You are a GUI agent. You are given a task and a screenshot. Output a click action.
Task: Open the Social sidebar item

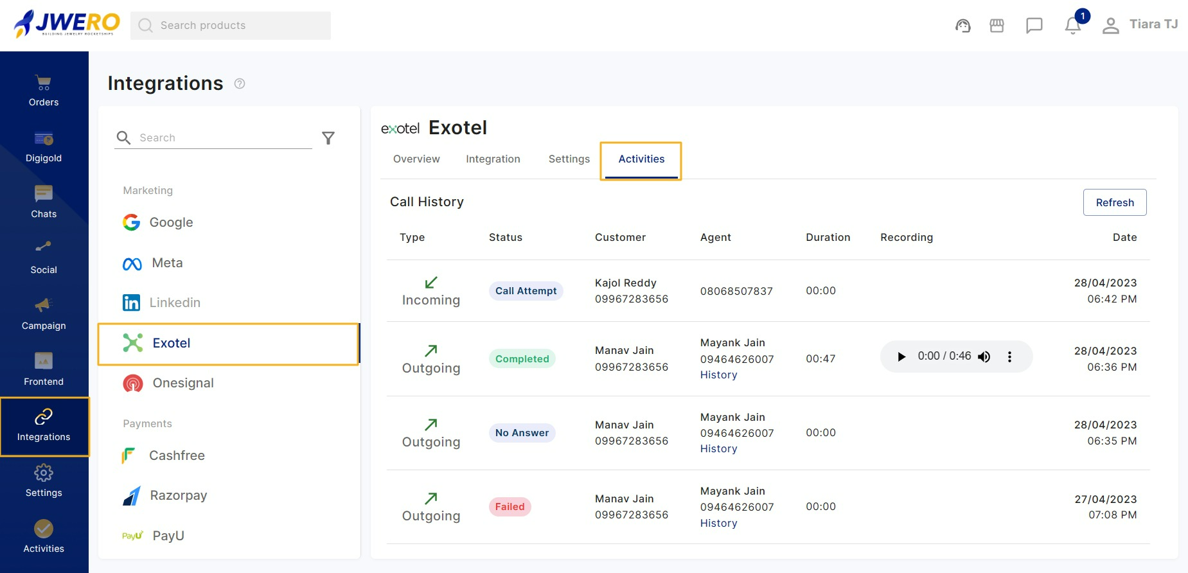[44, 259]
